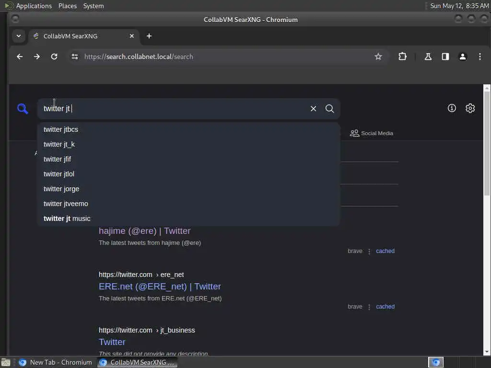Screen dimensions: 491x368
Task: Click the show desktop icon in taskbar
Action: (6, 362)
